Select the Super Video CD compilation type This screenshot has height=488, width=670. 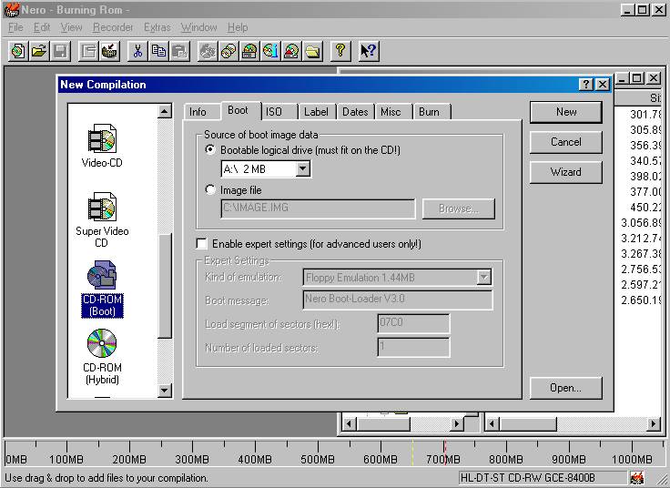[102, 219]
